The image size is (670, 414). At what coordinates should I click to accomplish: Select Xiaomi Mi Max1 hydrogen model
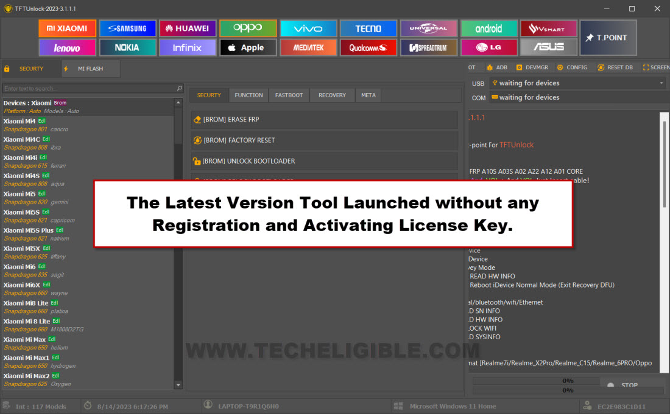coord(88,362)
